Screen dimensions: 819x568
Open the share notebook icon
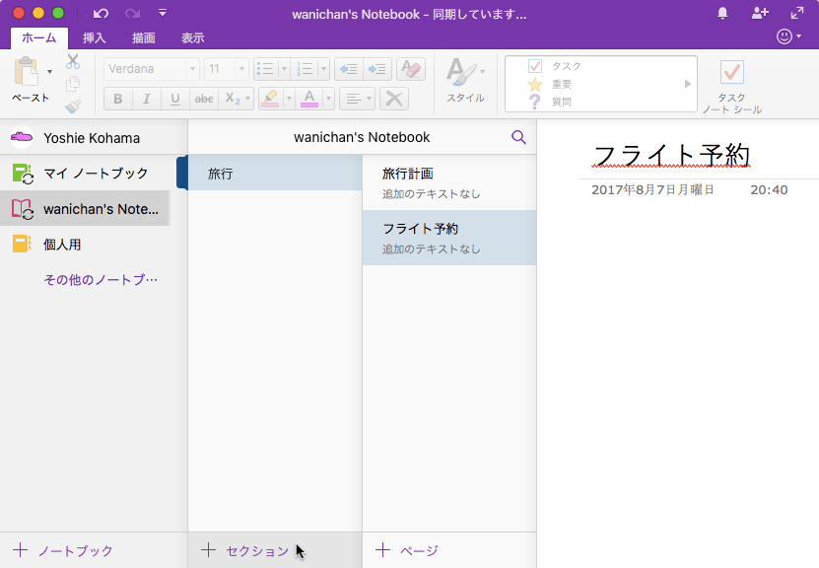(759, 13)
